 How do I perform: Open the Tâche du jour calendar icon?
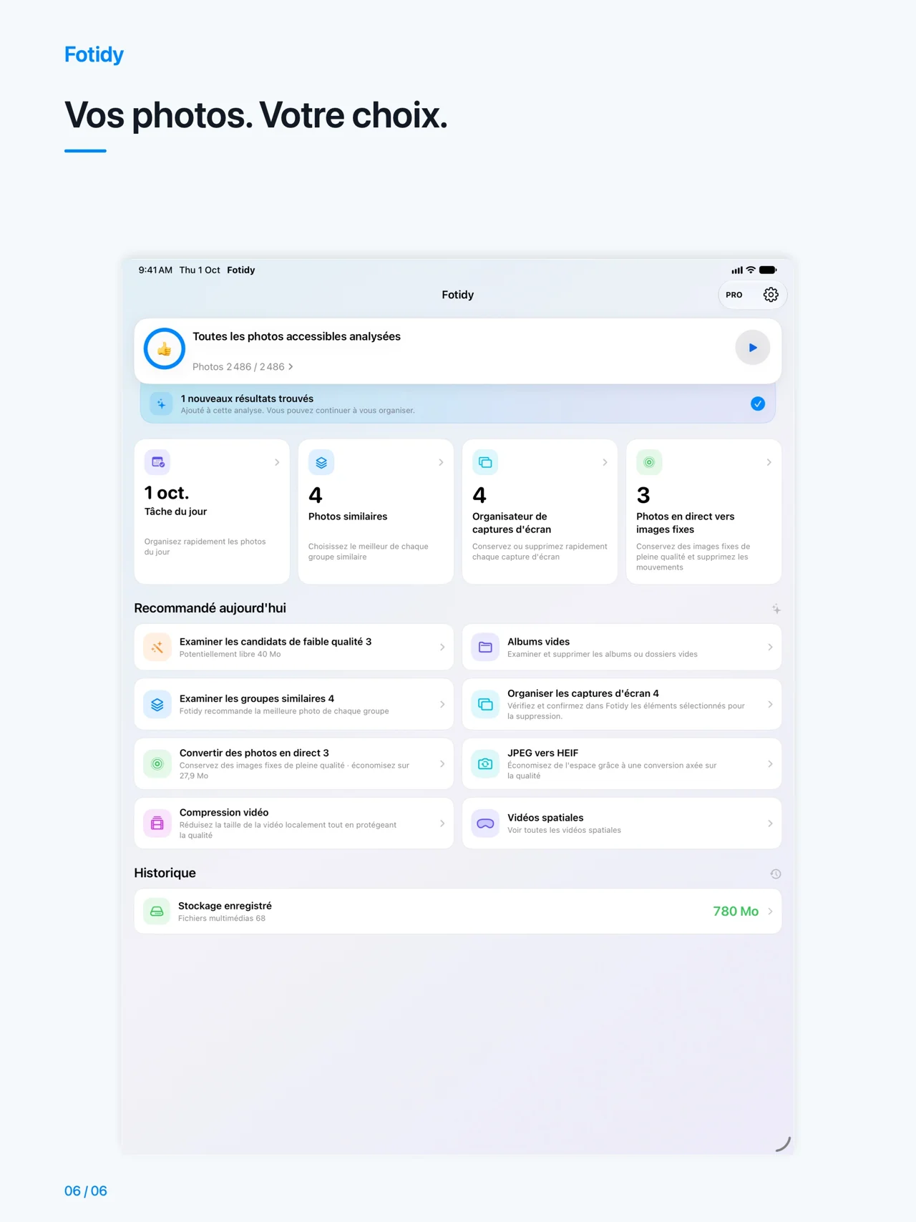[x=157, y=462]
